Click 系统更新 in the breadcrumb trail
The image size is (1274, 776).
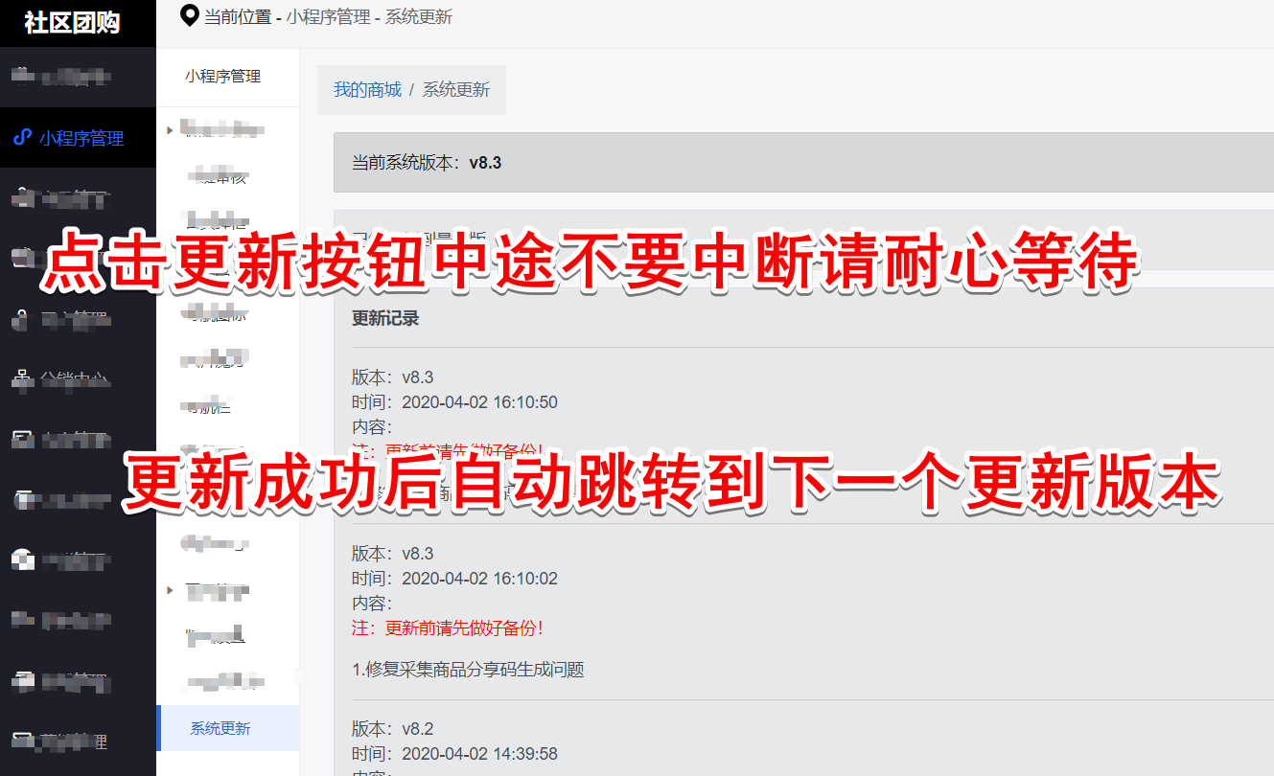pos(456,90)
